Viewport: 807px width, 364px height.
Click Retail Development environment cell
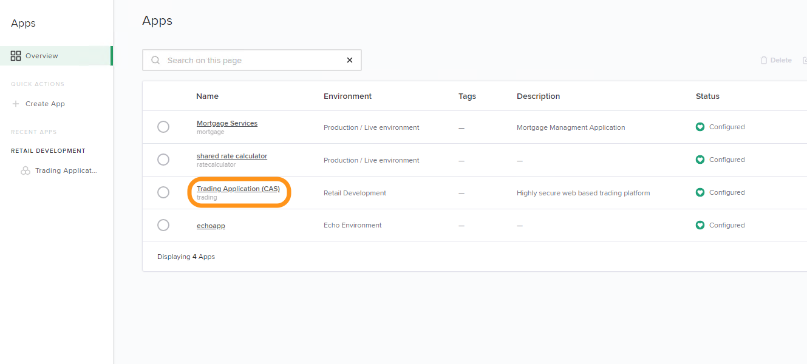[355, 193]
